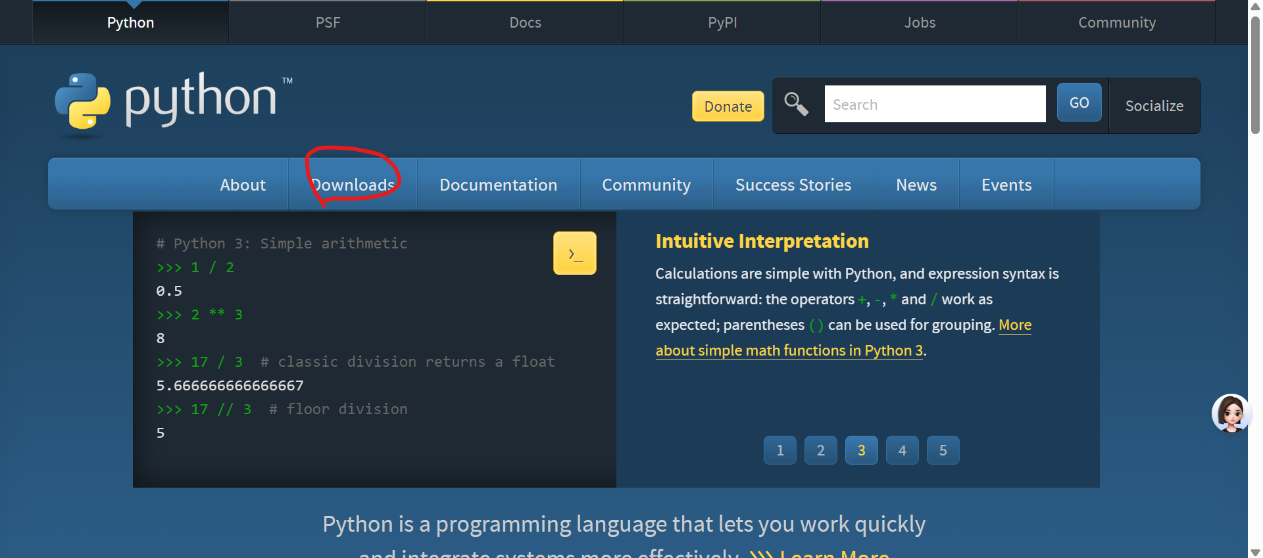Click the '5.666666666666667' output line
The height and width of the screenshot is (558, 1263).
point(230,385)
